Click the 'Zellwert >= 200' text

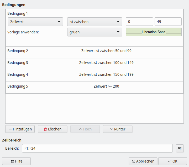pyautogui.click(x=106, y=86)
